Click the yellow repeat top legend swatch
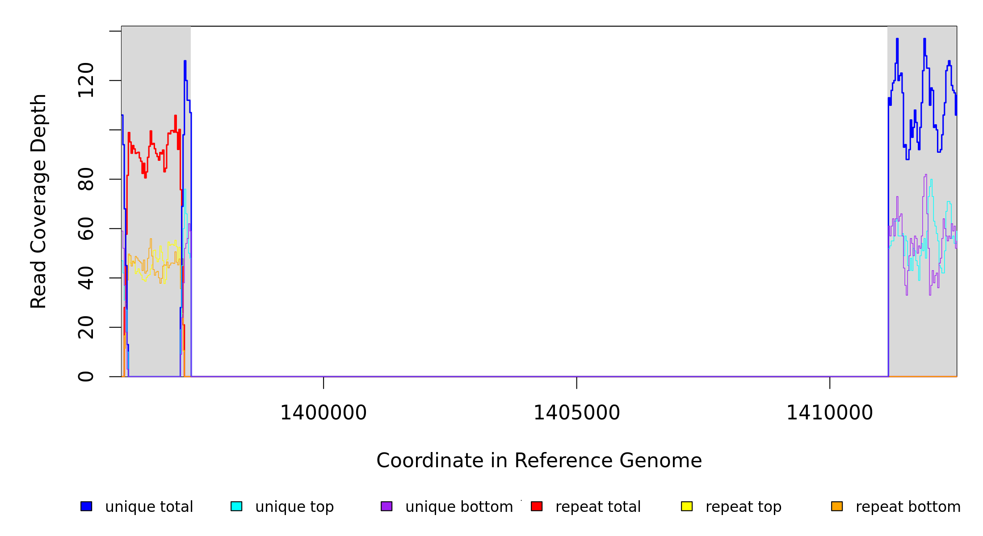983x536 pixels. [687, 506]
